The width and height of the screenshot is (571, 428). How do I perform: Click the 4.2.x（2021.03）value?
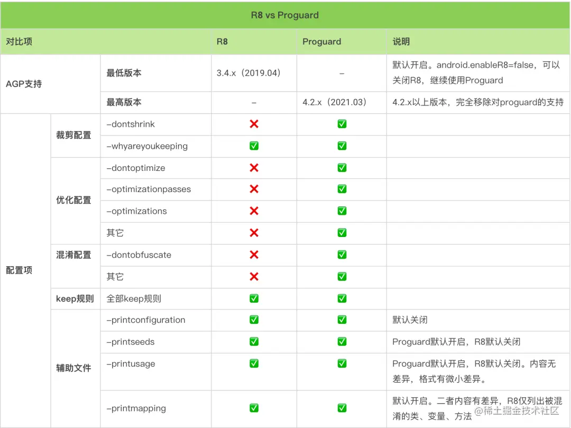point(335,102)
